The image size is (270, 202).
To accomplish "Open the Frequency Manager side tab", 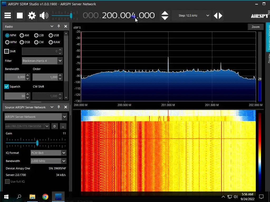I will pos(268,37).
